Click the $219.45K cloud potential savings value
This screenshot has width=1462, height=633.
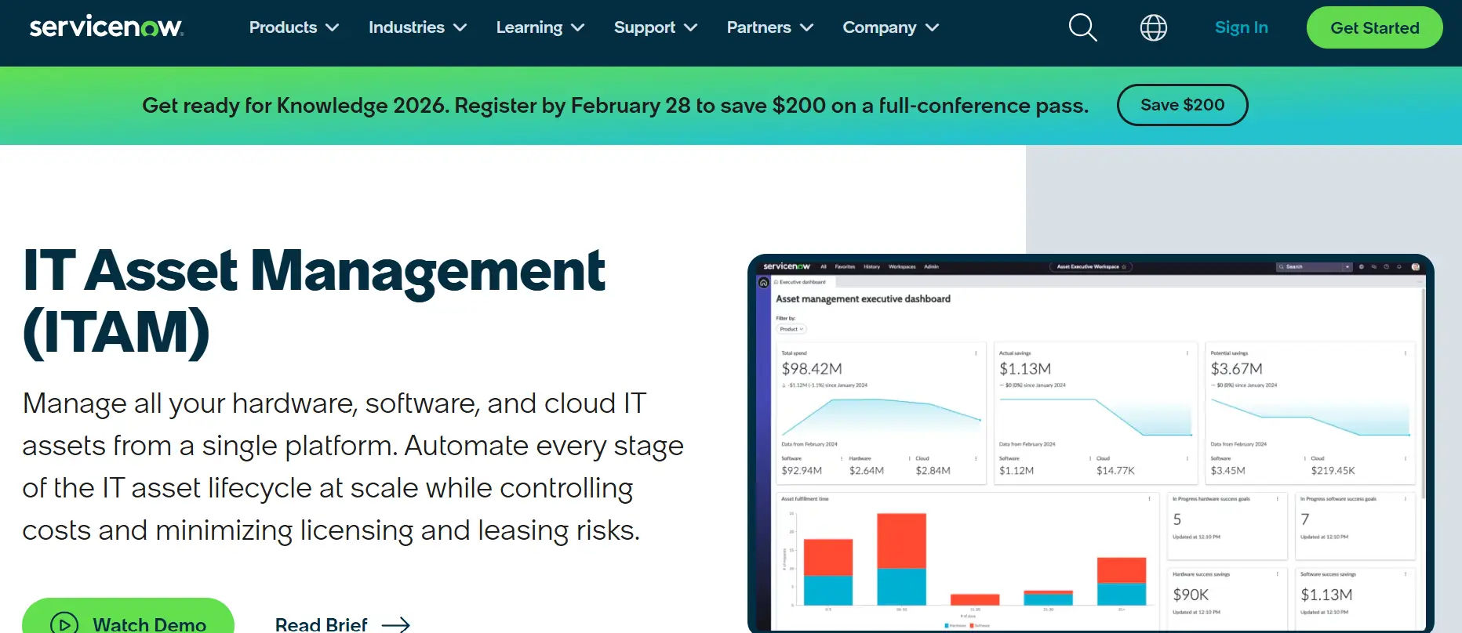coord(1333,471)
